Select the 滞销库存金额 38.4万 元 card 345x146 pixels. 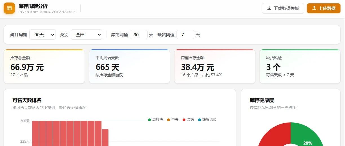pos(215,67)
